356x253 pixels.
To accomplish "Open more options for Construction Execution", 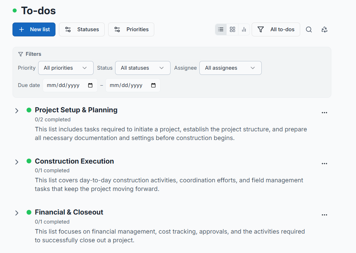I will pyautogui.click(x=324, y=164).
